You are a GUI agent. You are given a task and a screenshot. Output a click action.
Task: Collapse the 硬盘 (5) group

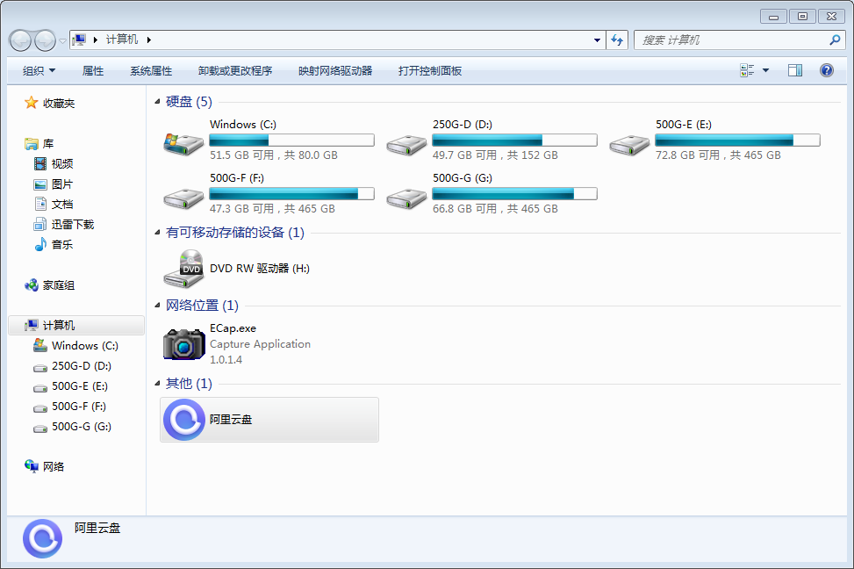157,103
